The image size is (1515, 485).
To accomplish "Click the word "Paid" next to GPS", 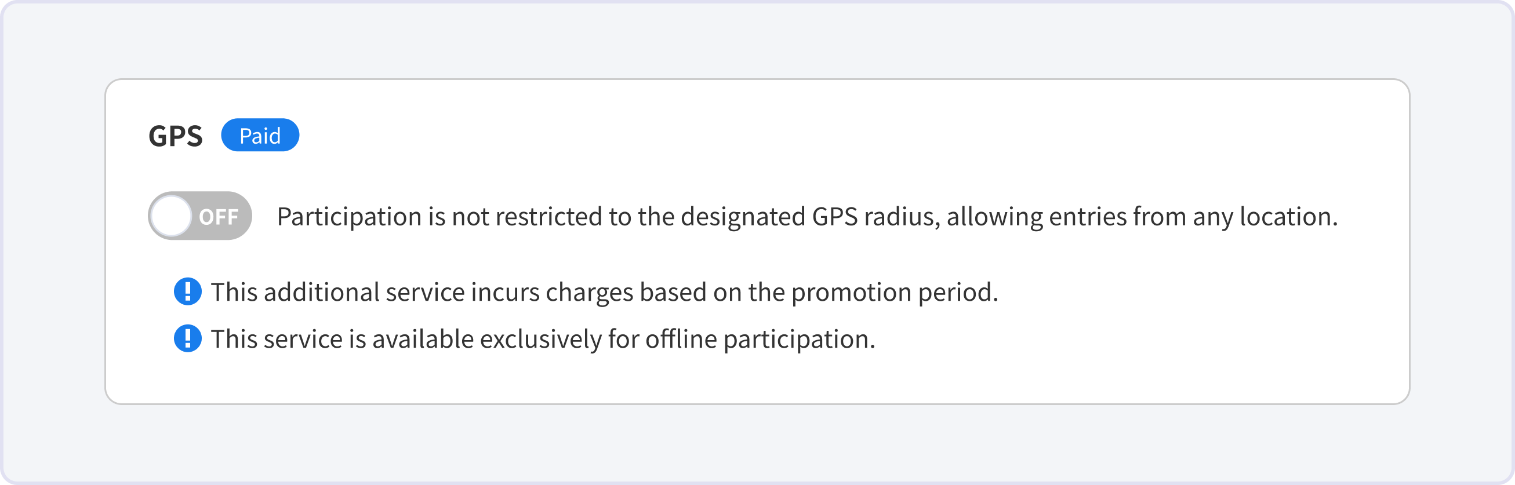I will click(x=260, y=136).
